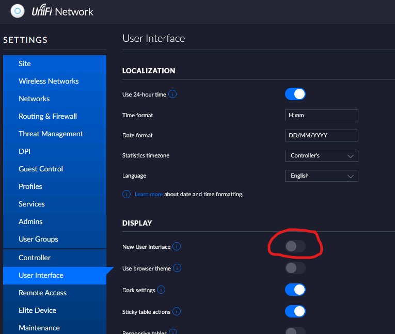This screenshot has height=334, width=395.
Task: Open the Language dropdown
Action: pos(321,176)
